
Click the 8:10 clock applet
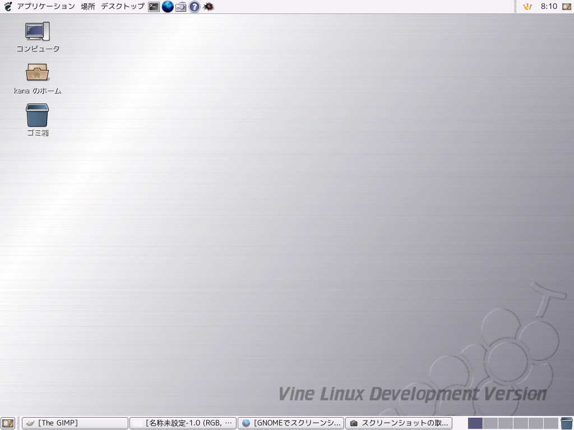click(x=549, y=6)
